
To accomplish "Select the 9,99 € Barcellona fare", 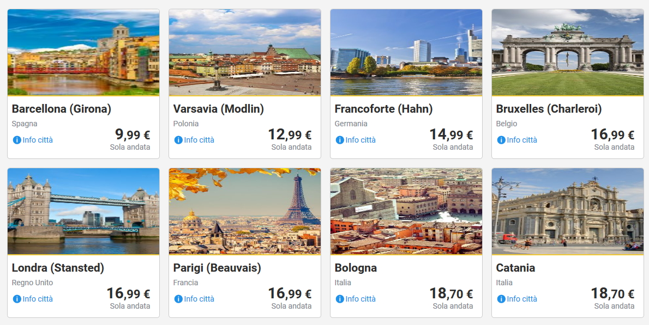I will click(132, 134).
